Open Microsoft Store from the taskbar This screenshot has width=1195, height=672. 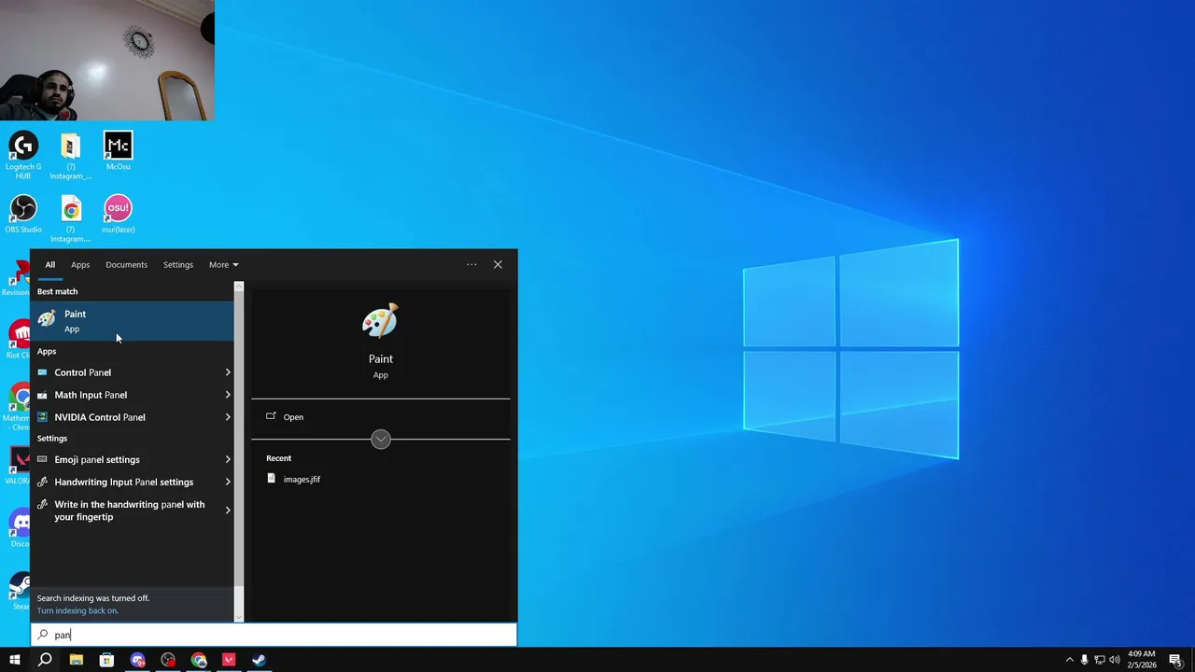(x=106, y=660)
